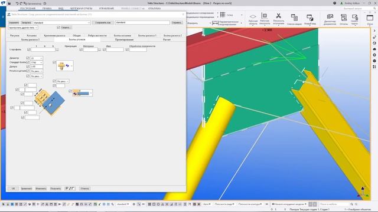The image size is (378, 212).
Task: Open the bolt assembly picture dropdown
Action: 64,65
